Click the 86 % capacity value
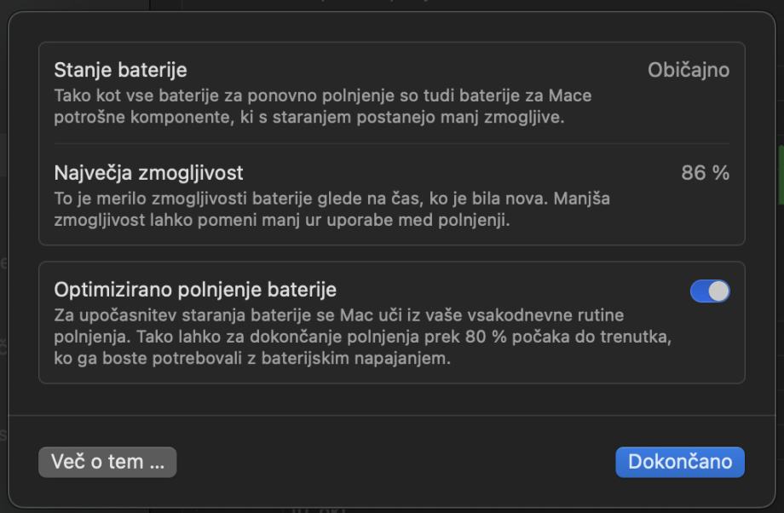Viewport: 784px width, 513px height. point(705,173)
